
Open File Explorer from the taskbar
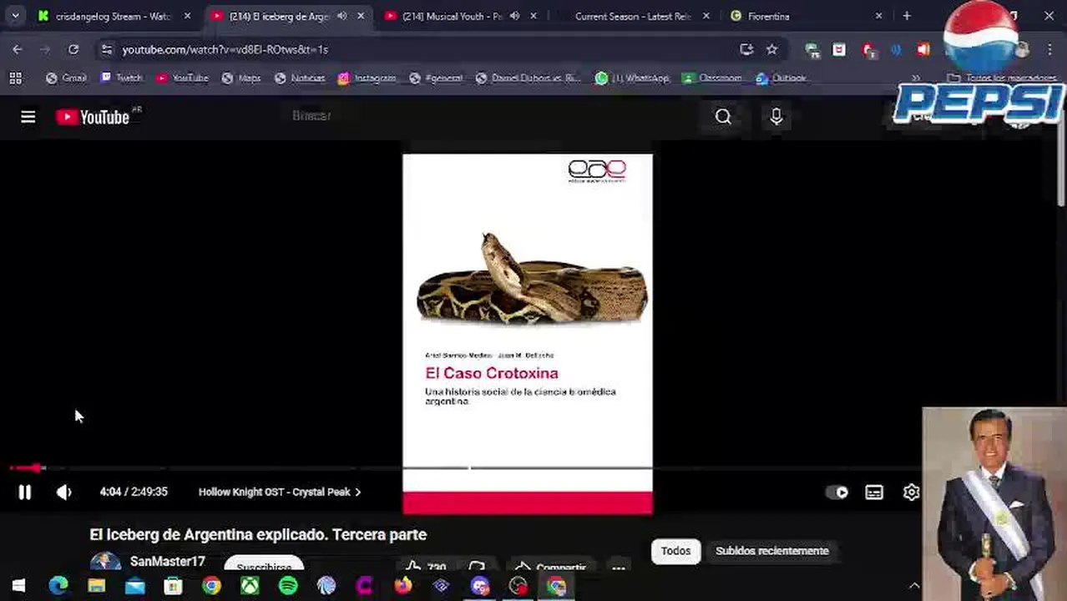96,587
